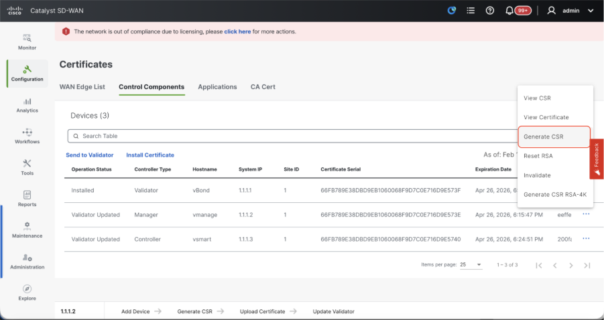Go to Workflows in the sidebar
604x320 pixels.
[x=27, y=136]
